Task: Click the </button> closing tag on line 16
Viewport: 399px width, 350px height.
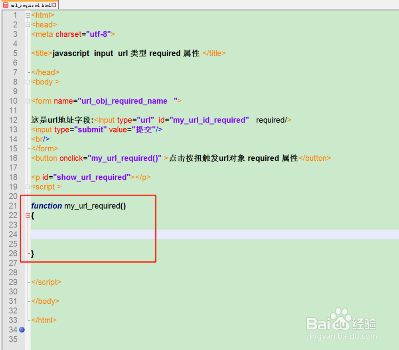Action: coord(315,158)
